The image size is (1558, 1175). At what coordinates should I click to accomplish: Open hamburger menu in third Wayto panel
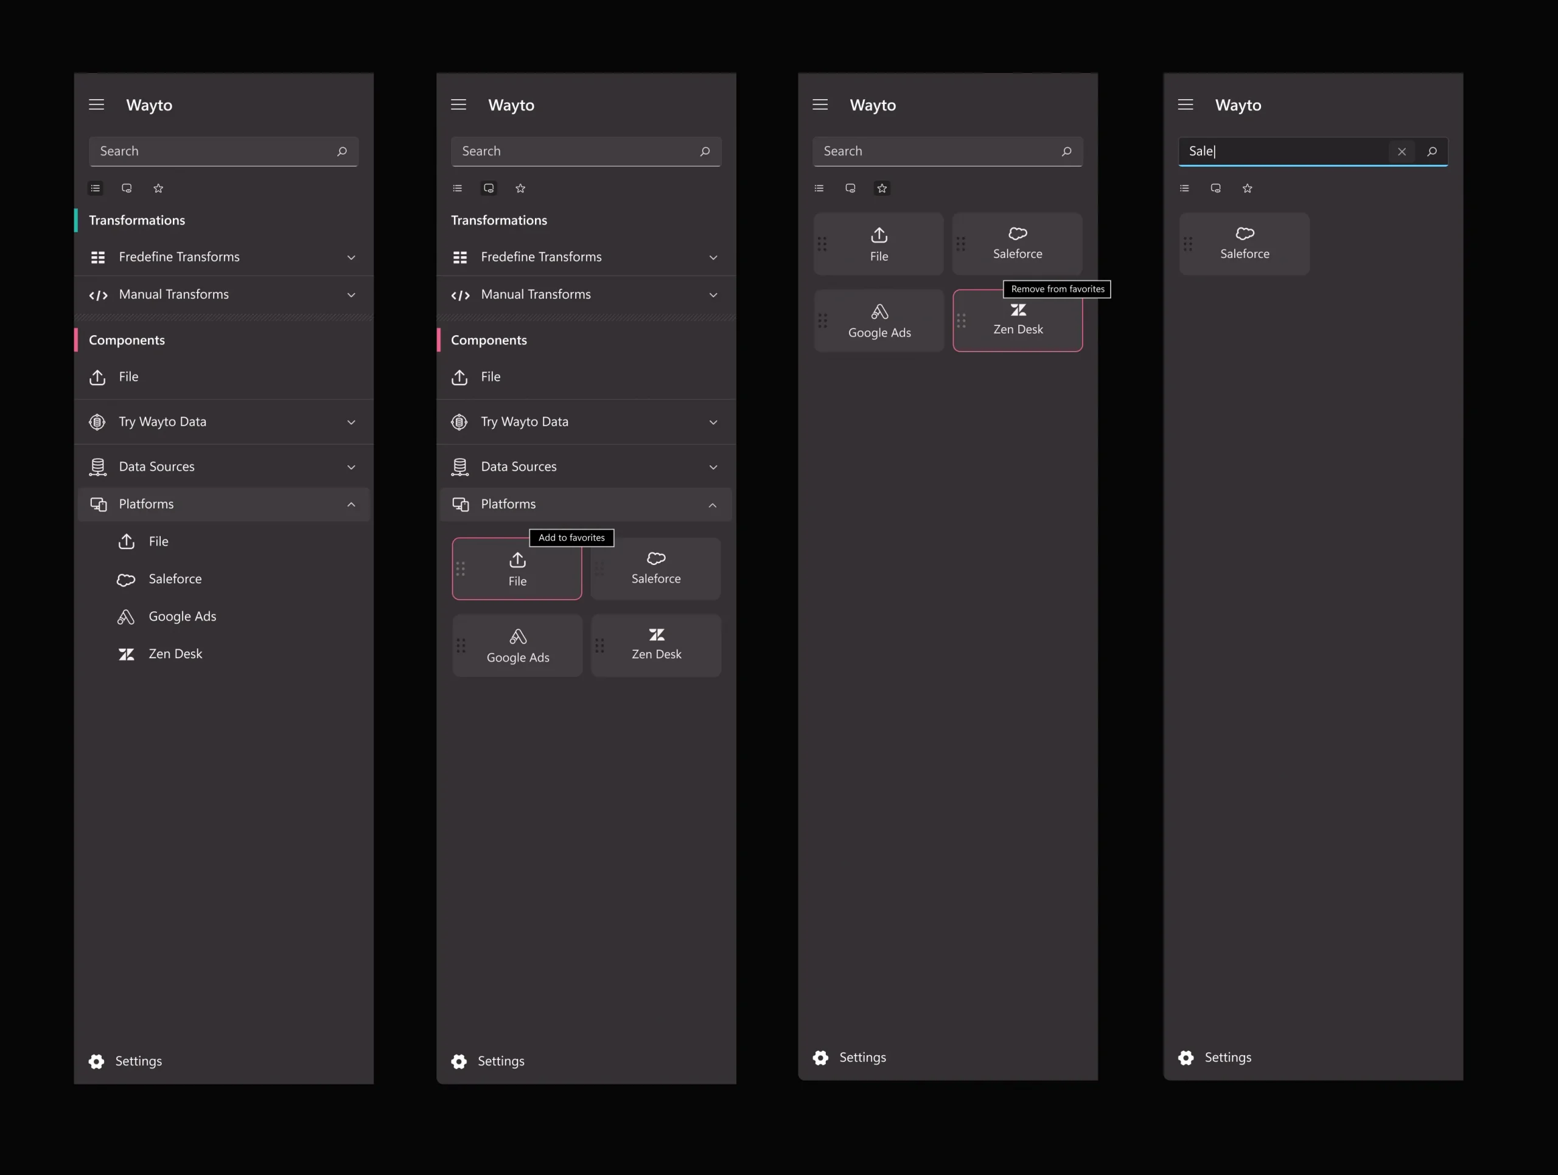click(x=820, y=105)
